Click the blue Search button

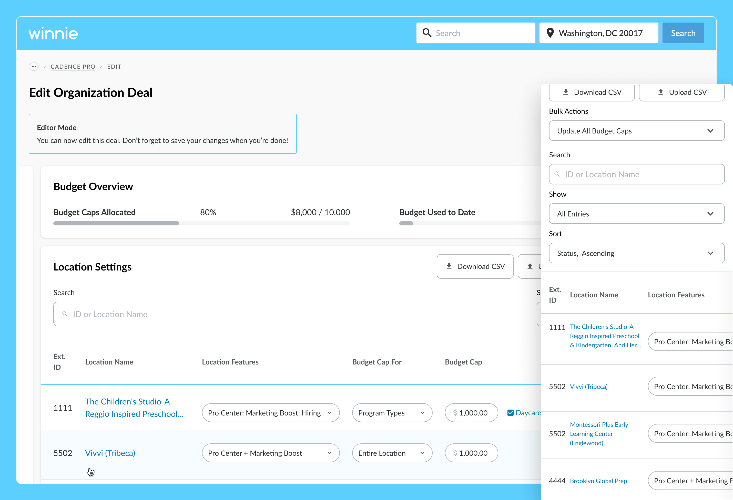click(683, 33)
